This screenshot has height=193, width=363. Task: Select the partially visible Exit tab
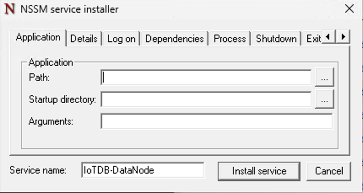[x=314, y=39]
